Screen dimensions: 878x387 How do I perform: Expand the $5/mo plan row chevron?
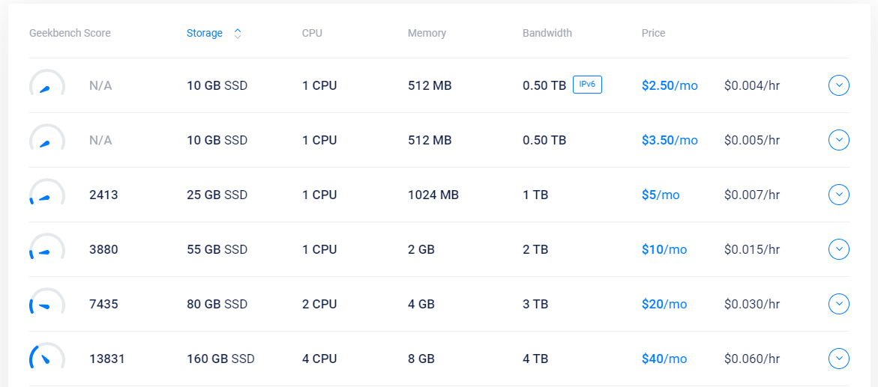coord(839,195)
